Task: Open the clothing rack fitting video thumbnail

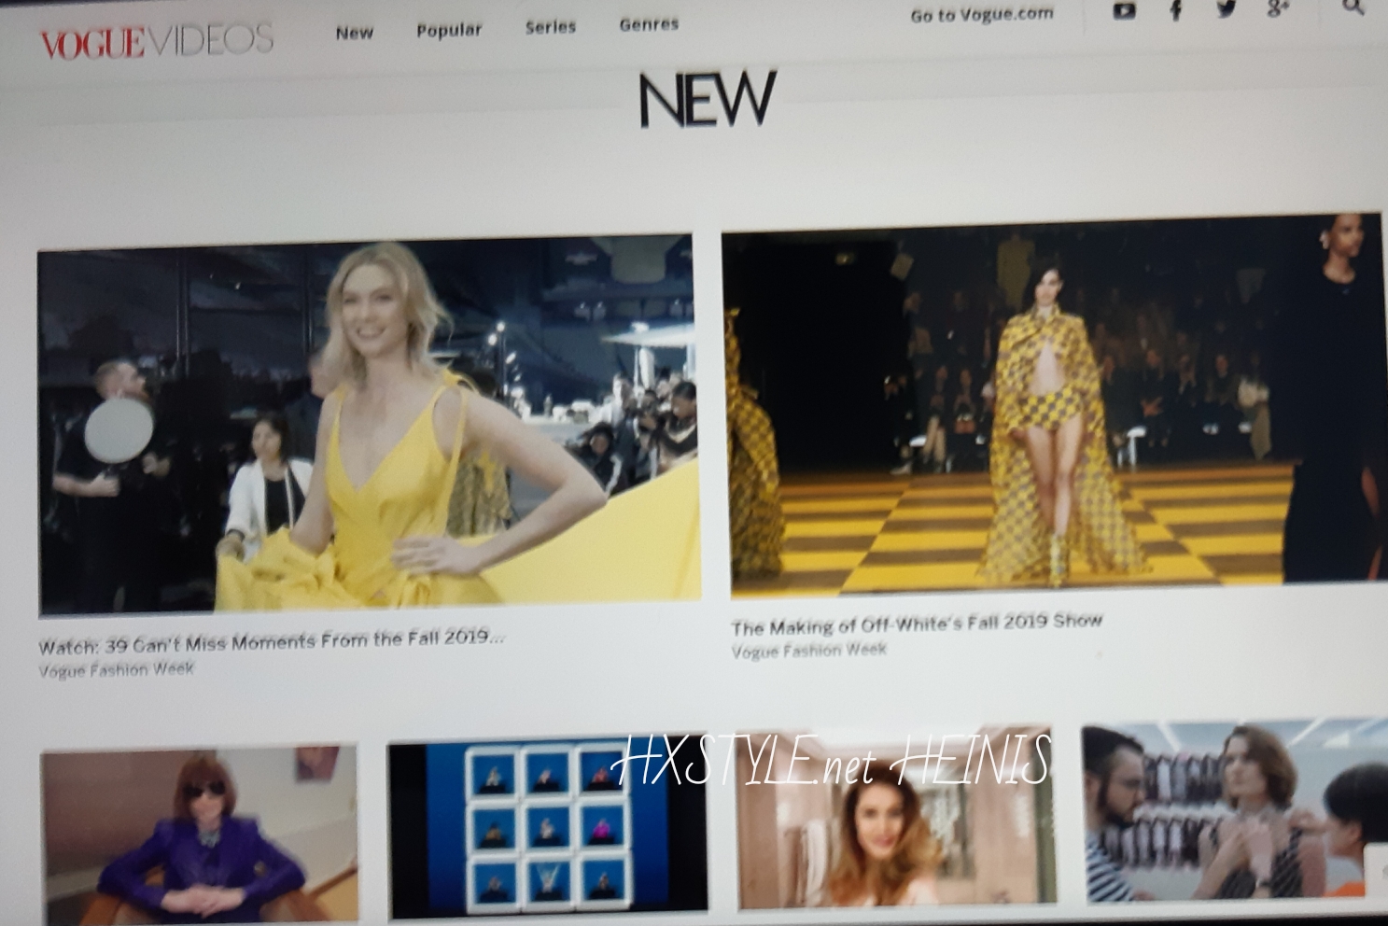Action: tap(1236, 810)
